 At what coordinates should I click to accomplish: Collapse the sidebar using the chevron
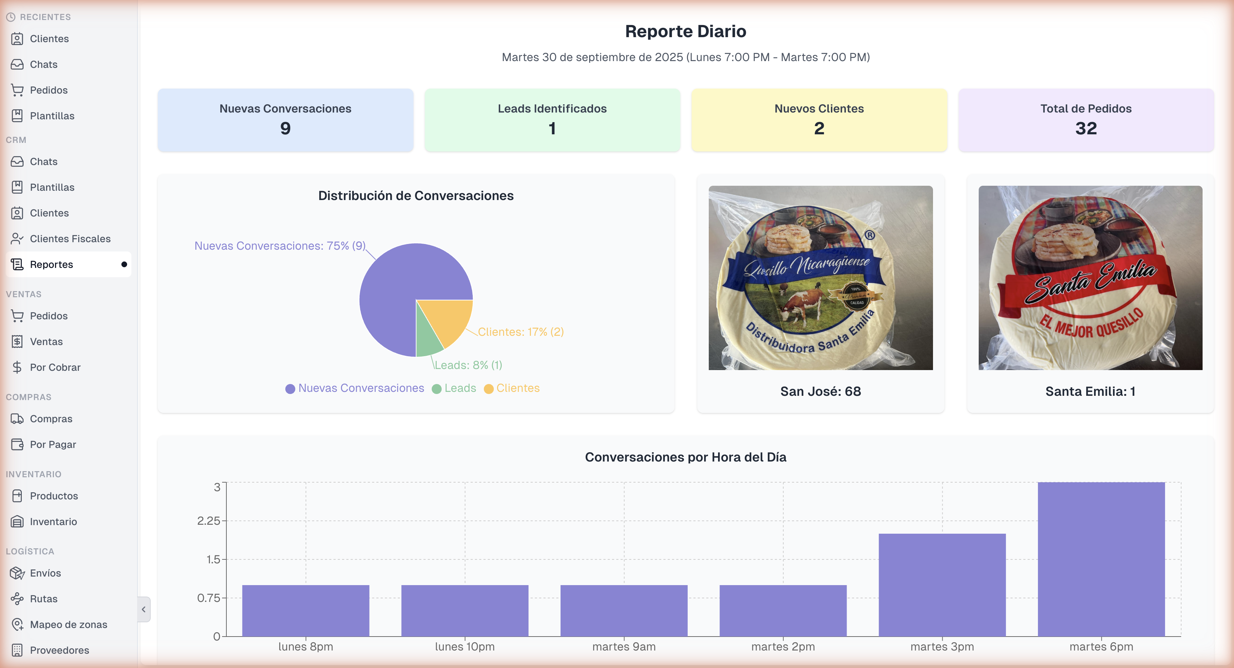(143, 609)
